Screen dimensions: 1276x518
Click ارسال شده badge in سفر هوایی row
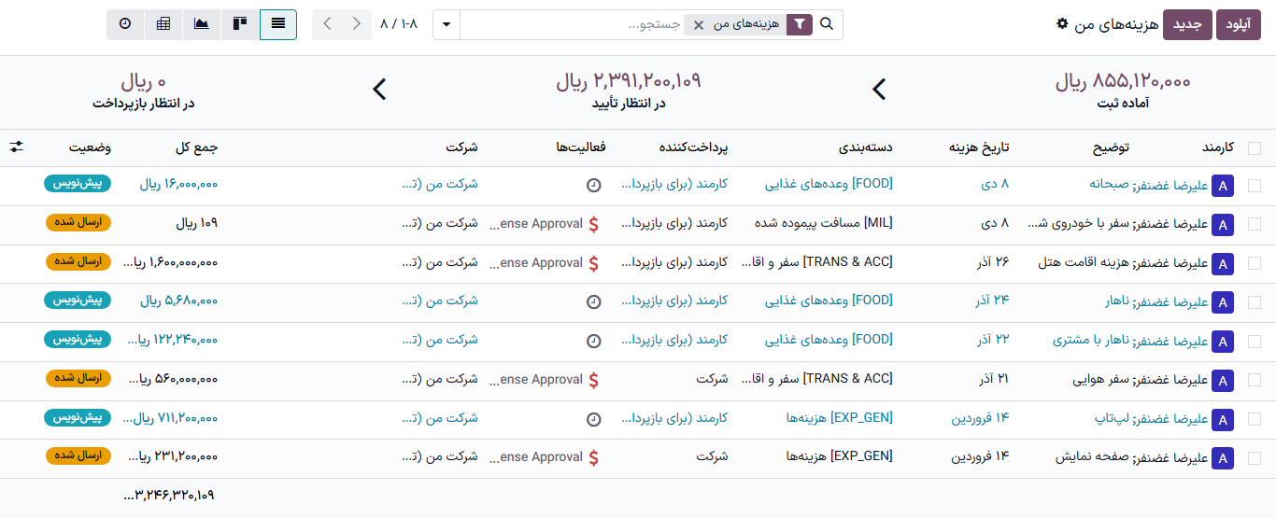pos(78,378)
